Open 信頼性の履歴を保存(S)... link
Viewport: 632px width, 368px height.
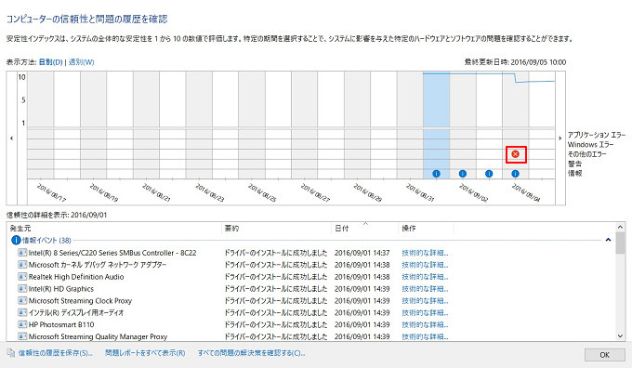point(55,353)
